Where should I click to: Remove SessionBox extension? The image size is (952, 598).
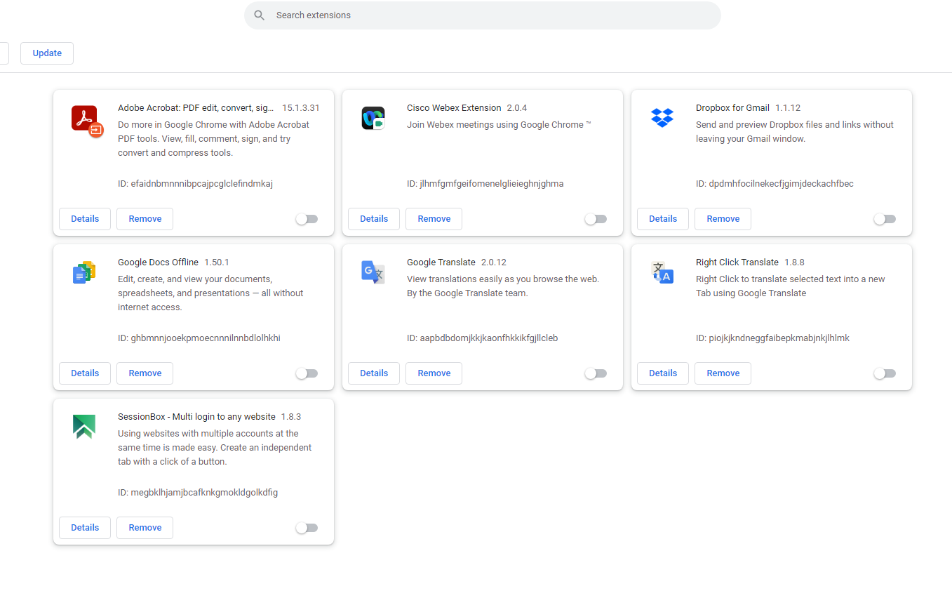coord(145,528)
